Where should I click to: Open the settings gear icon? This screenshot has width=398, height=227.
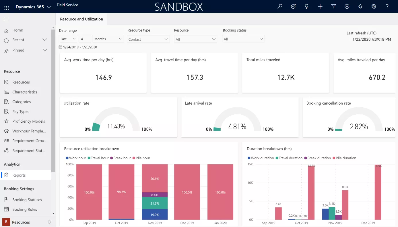coord(374,7)
